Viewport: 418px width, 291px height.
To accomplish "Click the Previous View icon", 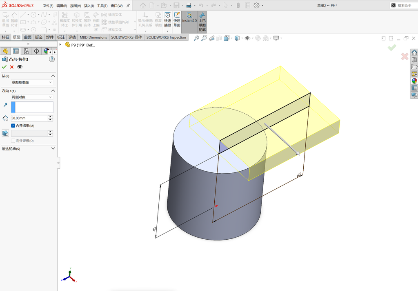I will (212, 38).
